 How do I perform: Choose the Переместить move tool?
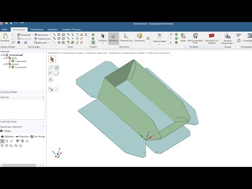tap(126, 37)
